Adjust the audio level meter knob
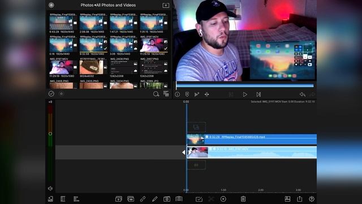This screenshot has height=204, width=362. pos(50,134)
